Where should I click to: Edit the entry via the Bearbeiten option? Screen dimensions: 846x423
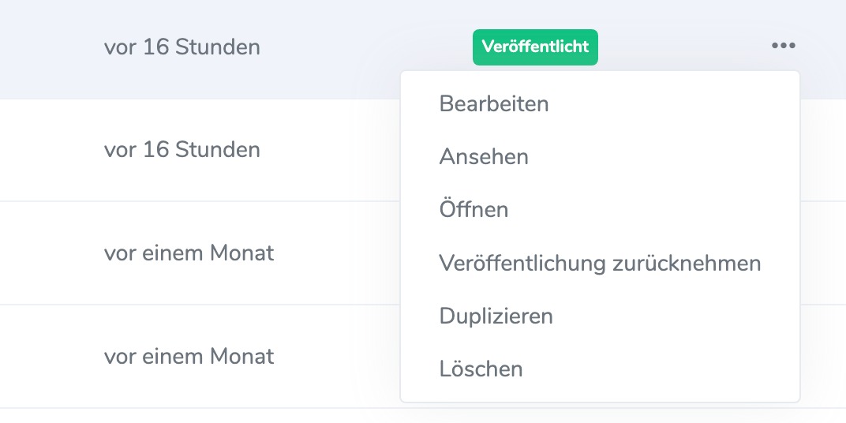tap(494, 103)
